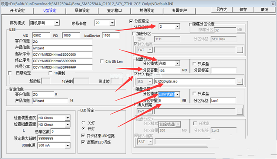Click the 序号范本 input field
This screenshot has height=159, width=277.
(x=62, y=67)
